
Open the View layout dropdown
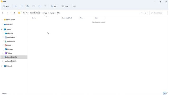tap(65, 6)
